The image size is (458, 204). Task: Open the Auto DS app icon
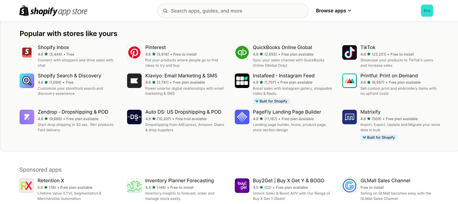[x=134, y=117]
